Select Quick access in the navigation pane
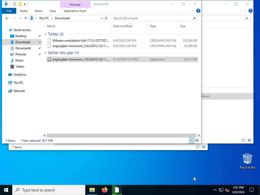 (x=22, y=30)
